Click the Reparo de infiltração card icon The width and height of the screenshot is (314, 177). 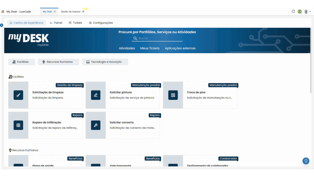point(18,125)
